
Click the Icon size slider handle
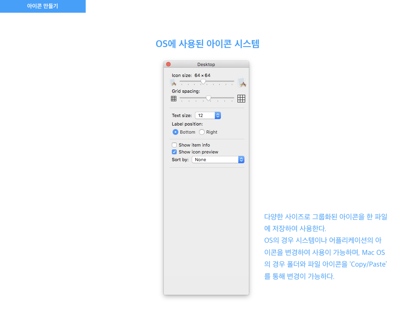tap(203, 81)
